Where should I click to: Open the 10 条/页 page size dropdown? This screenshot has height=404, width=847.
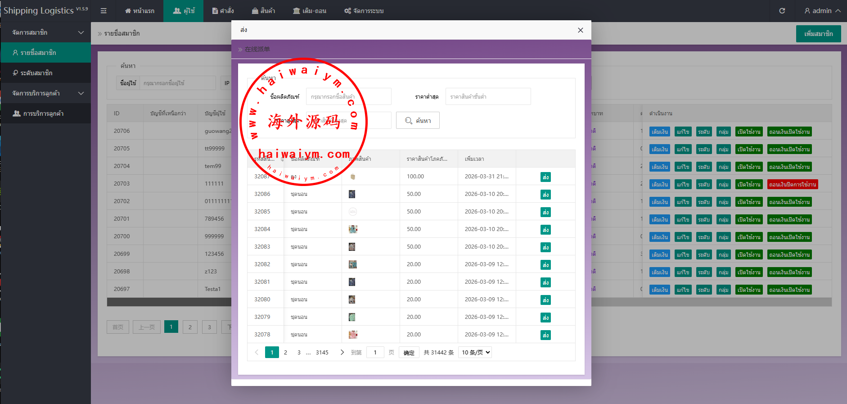[x=475, y=352]
